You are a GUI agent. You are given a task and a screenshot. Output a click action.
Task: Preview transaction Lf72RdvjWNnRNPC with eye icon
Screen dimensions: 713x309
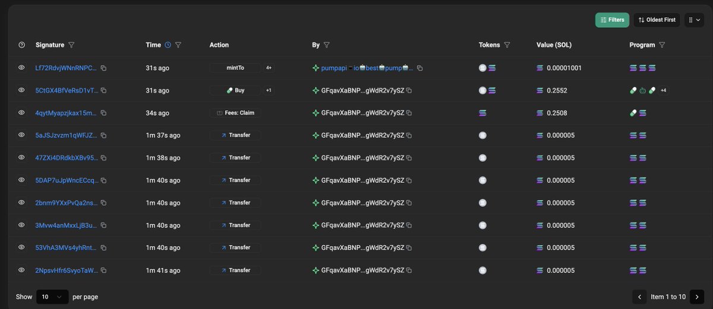pos(21,68)
